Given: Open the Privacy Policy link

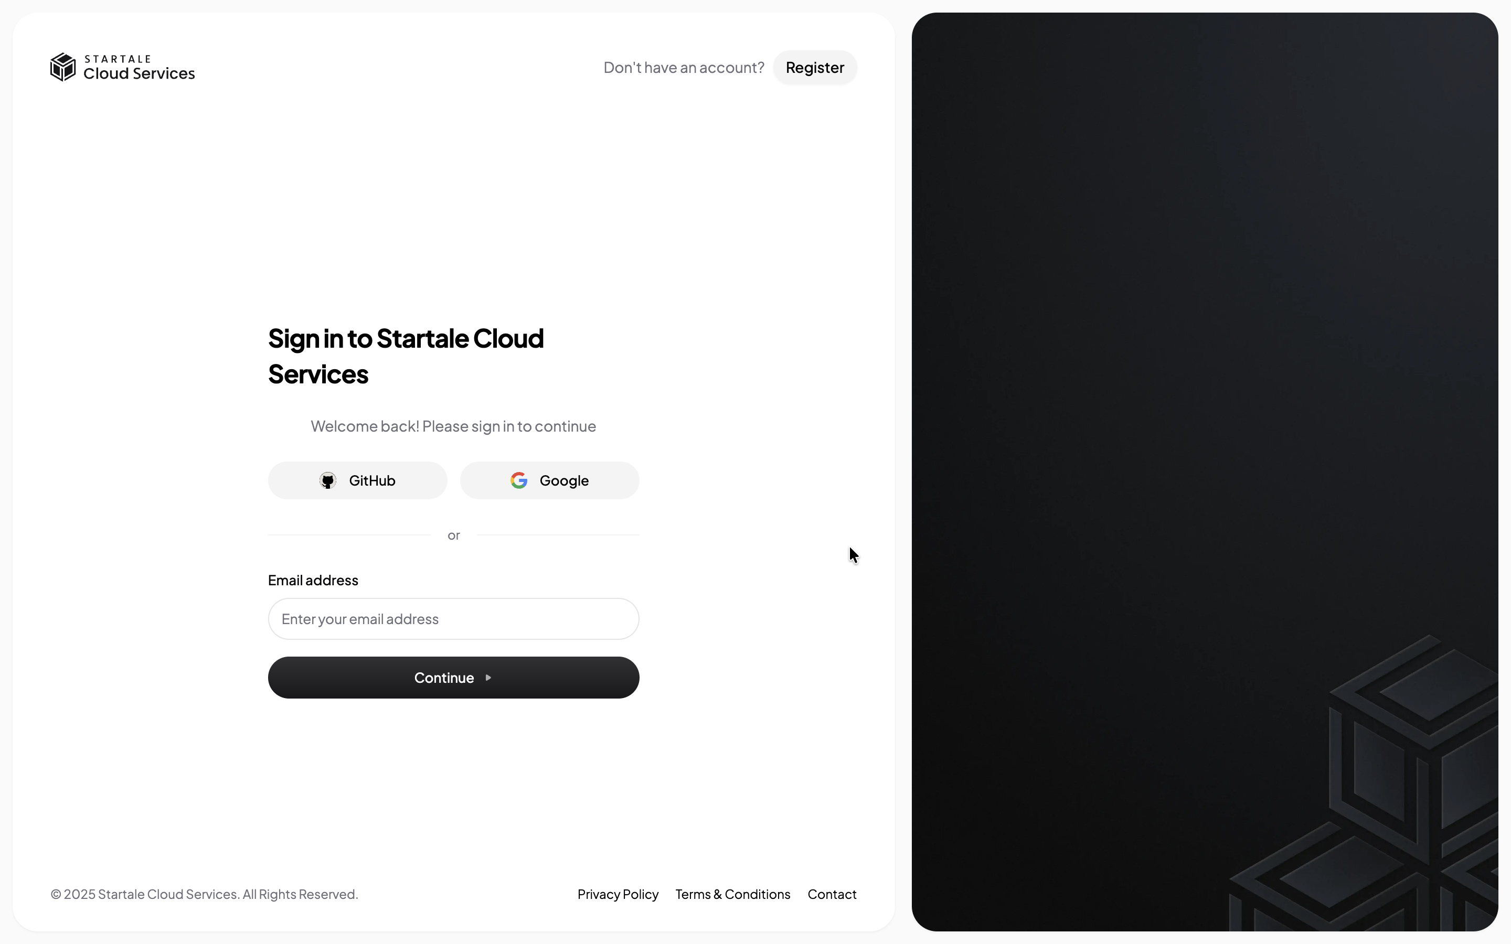Looking at the screenshot, I should (x=618, y=894).
